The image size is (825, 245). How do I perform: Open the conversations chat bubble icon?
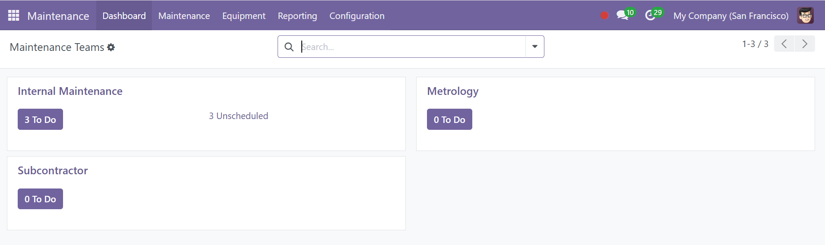coord(622,16)
